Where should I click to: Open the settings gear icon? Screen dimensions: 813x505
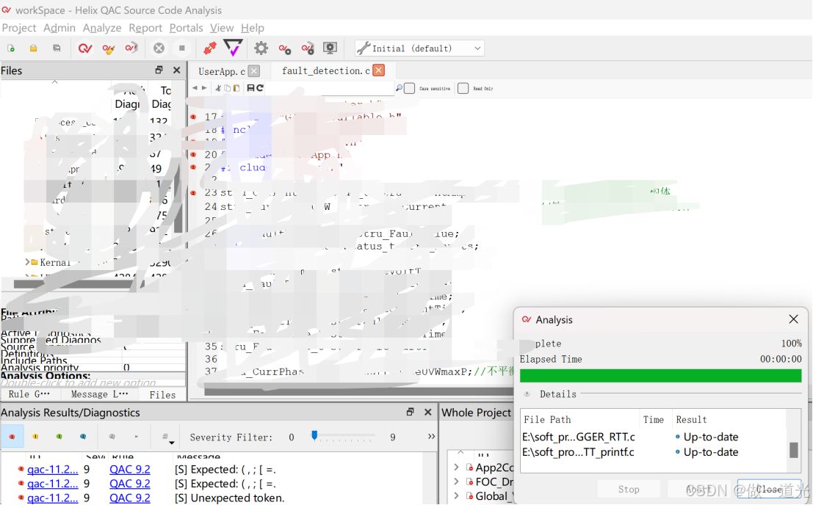[261, 48]
